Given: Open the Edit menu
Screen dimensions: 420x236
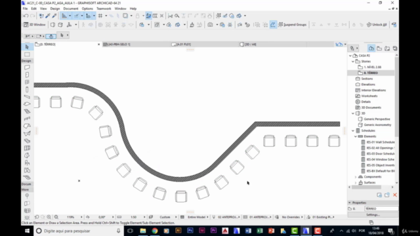Looking at the screenshot, I should 33,9.
